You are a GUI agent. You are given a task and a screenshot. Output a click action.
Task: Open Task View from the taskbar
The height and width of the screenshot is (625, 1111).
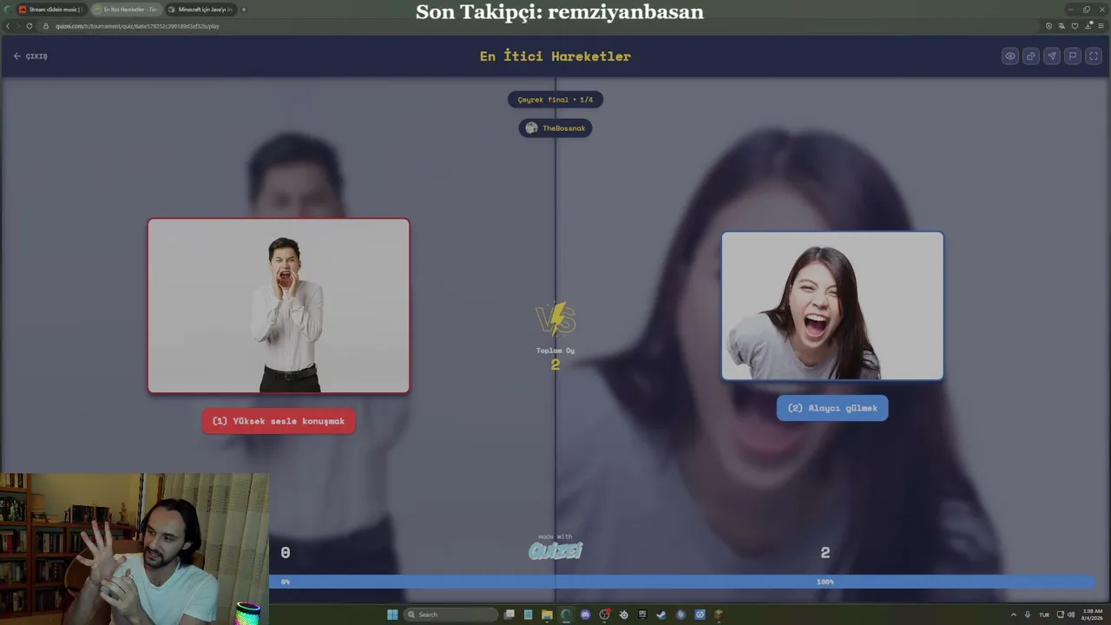509,615
